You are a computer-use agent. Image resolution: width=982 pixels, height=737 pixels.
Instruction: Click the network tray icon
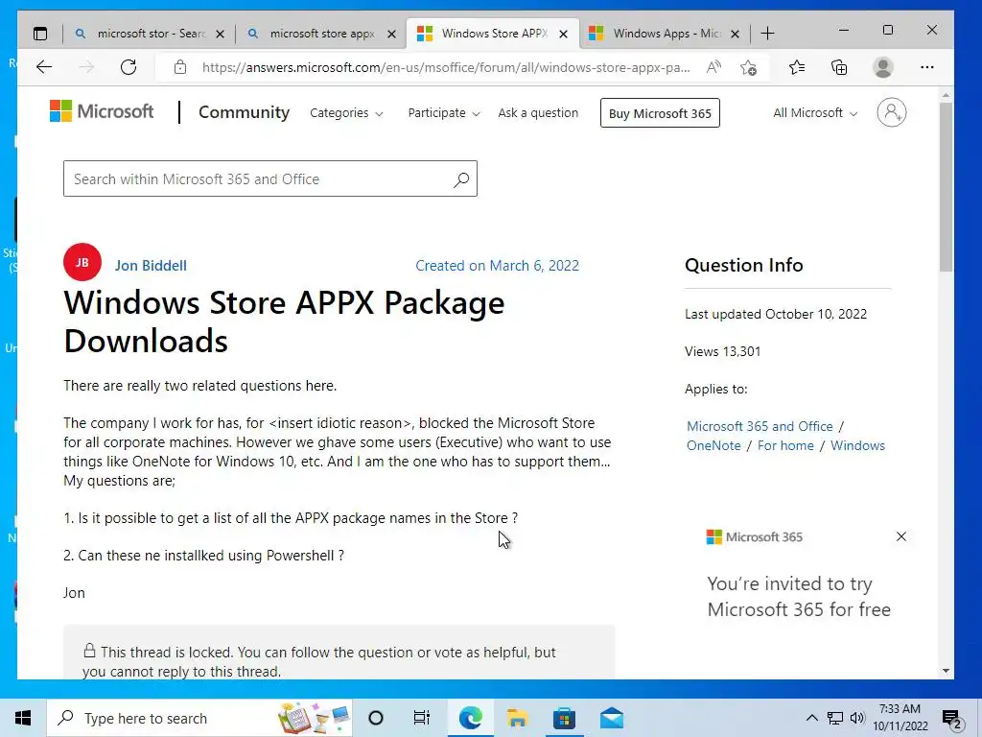835,718
